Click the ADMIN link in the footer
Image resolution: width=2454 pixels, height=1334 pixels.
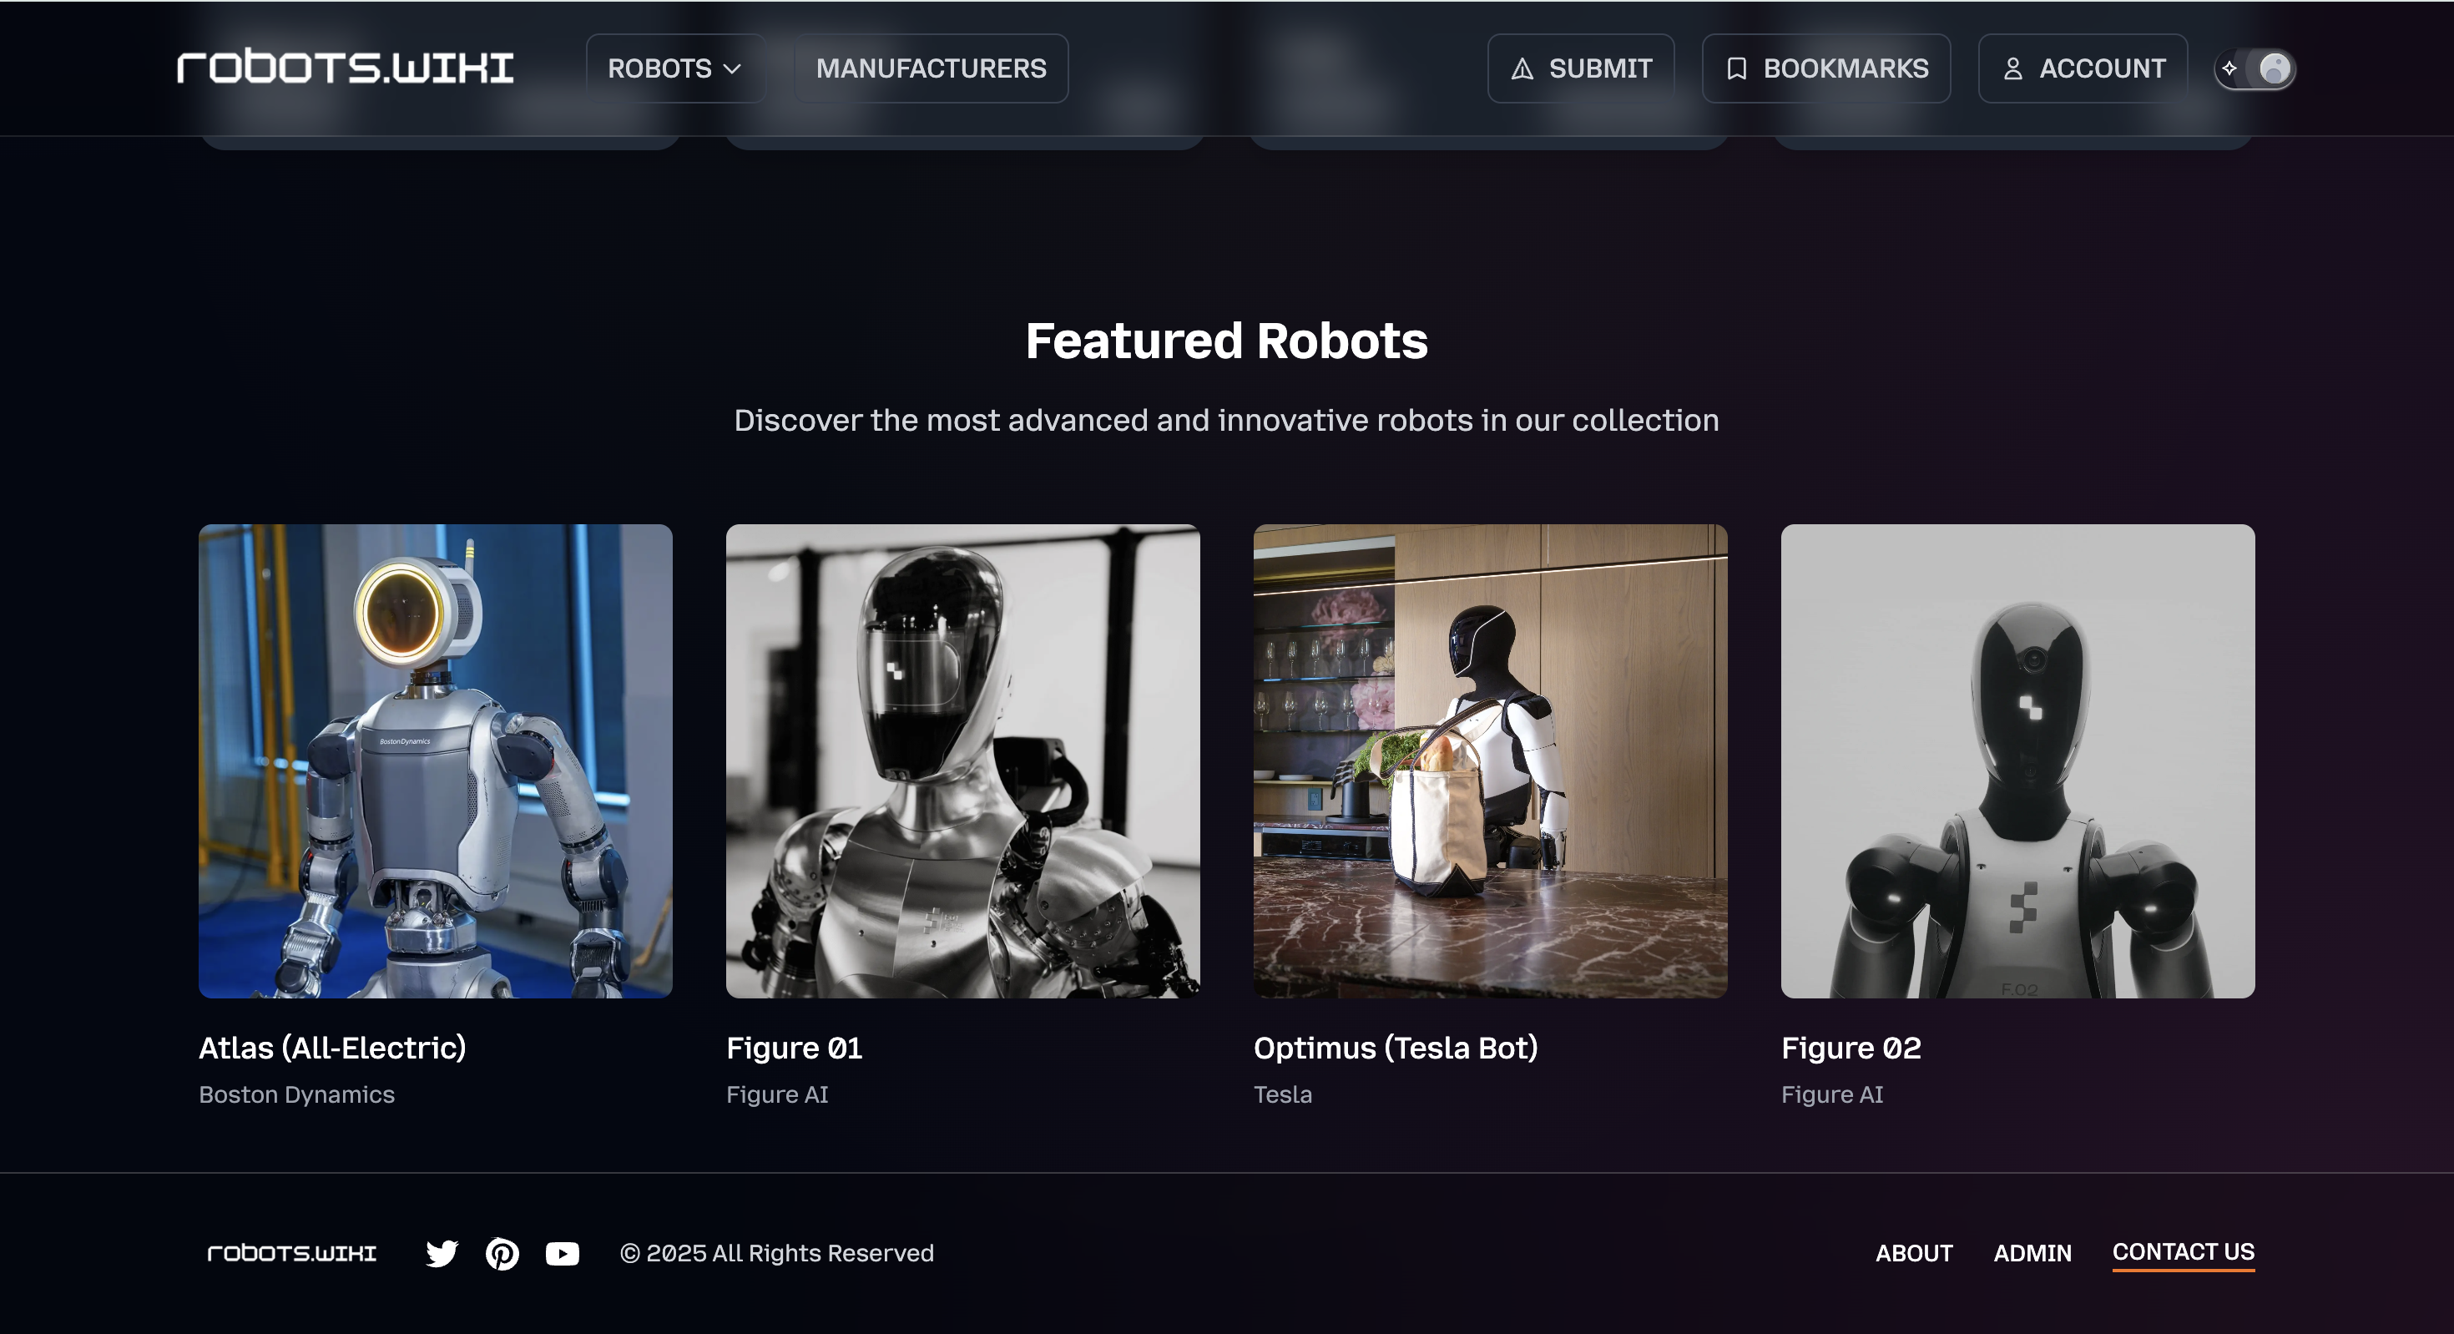pos(2033,1253)
